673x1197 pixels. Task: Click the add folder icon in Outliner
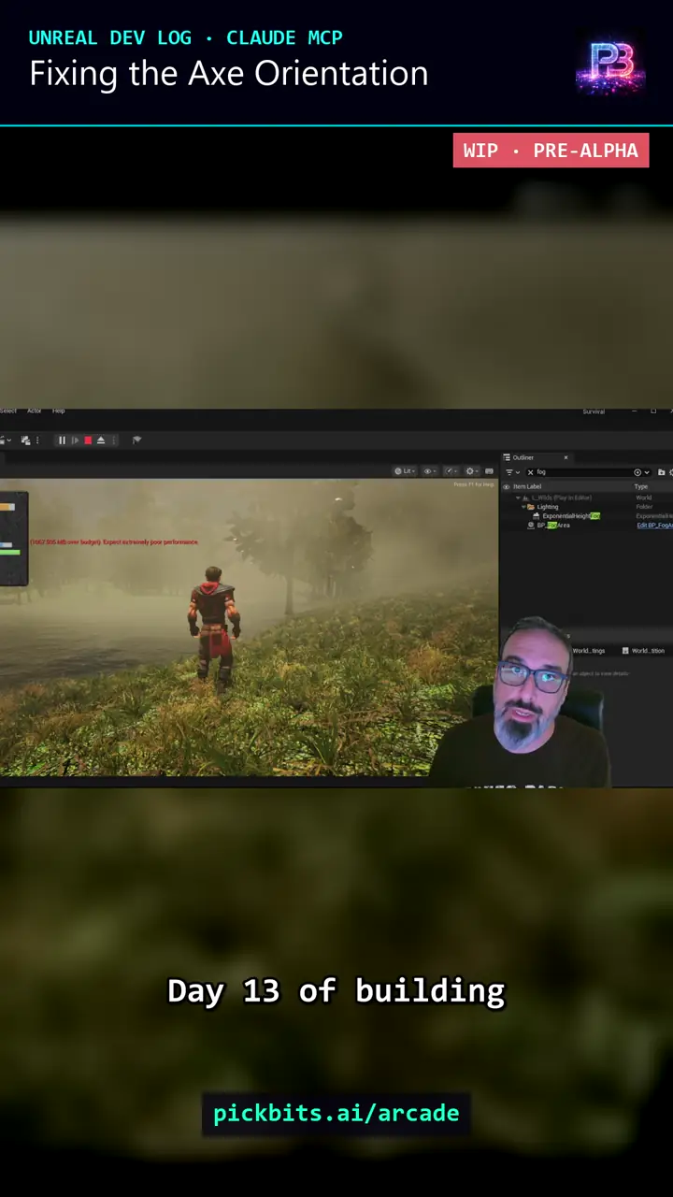(662, 472)
